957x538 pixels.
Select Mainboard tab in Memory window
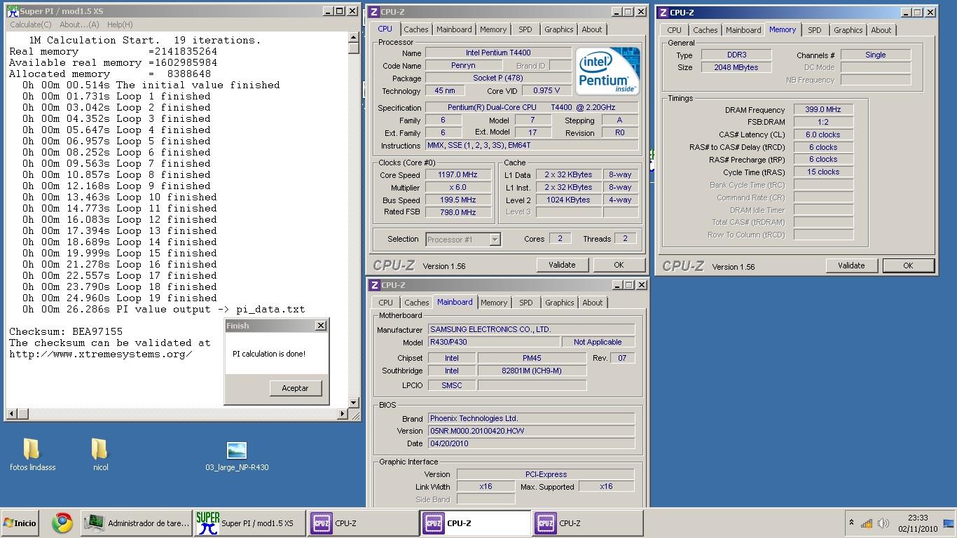(743, 30)
